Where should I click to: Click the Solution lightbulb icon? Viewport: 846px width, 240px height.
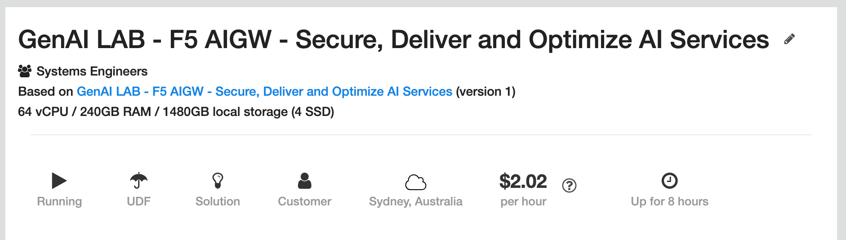click(218, 181)
